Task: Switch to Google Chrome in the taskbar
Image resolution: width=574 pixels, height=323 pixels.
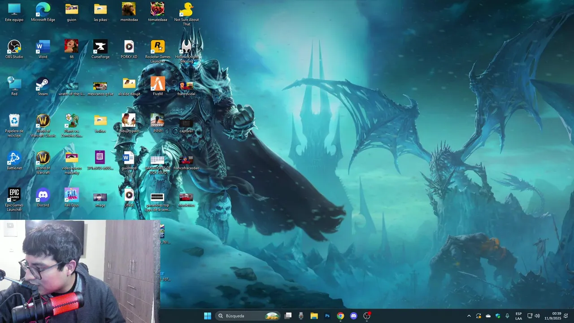Action: [340, 316]
